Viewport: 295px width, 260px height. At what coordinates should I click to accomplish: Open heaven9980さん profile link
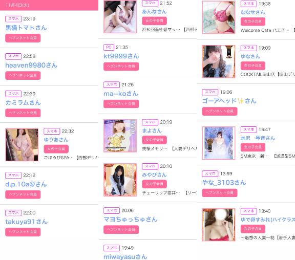(x=31, y=65)
